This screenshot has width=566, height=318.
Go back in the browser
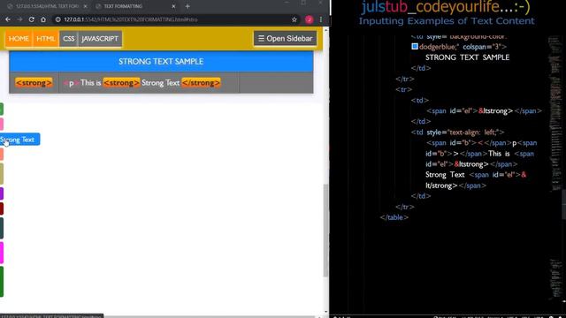click(8, 19)
